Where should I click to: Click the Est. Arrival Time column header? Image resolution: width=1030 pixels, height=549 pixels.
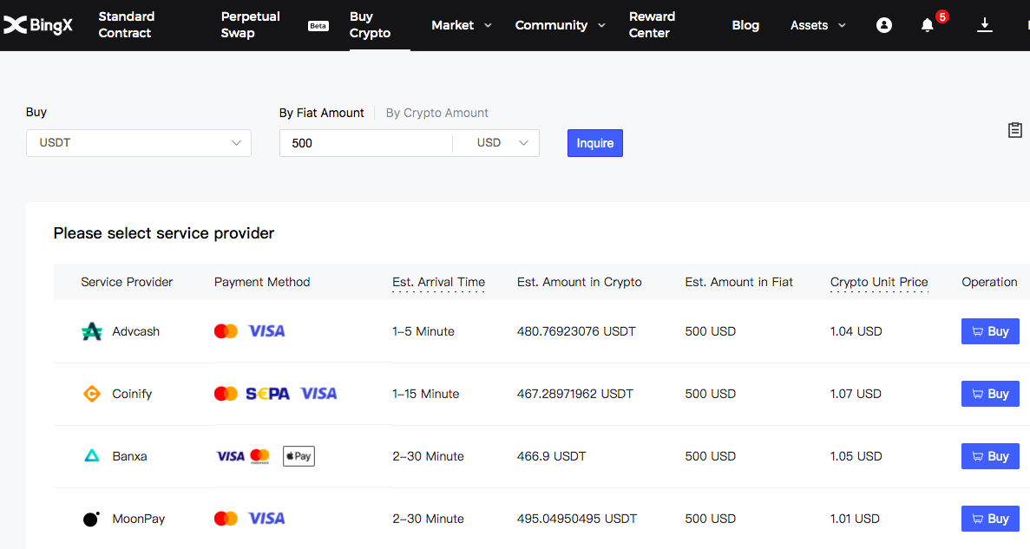click(x=438, y=283)
